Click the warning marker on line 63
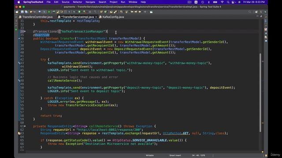The height and width of the screenshot is (158, 282). [19, 133]
